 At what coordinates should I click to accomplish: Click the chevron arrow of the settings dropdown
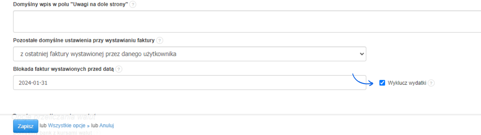point(362,54)
